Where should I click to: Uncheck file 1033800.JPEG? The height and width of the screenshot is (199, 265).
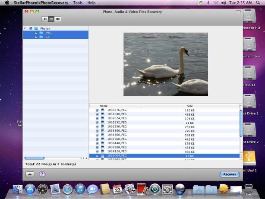pyautogui.click(x=97, y=131)
